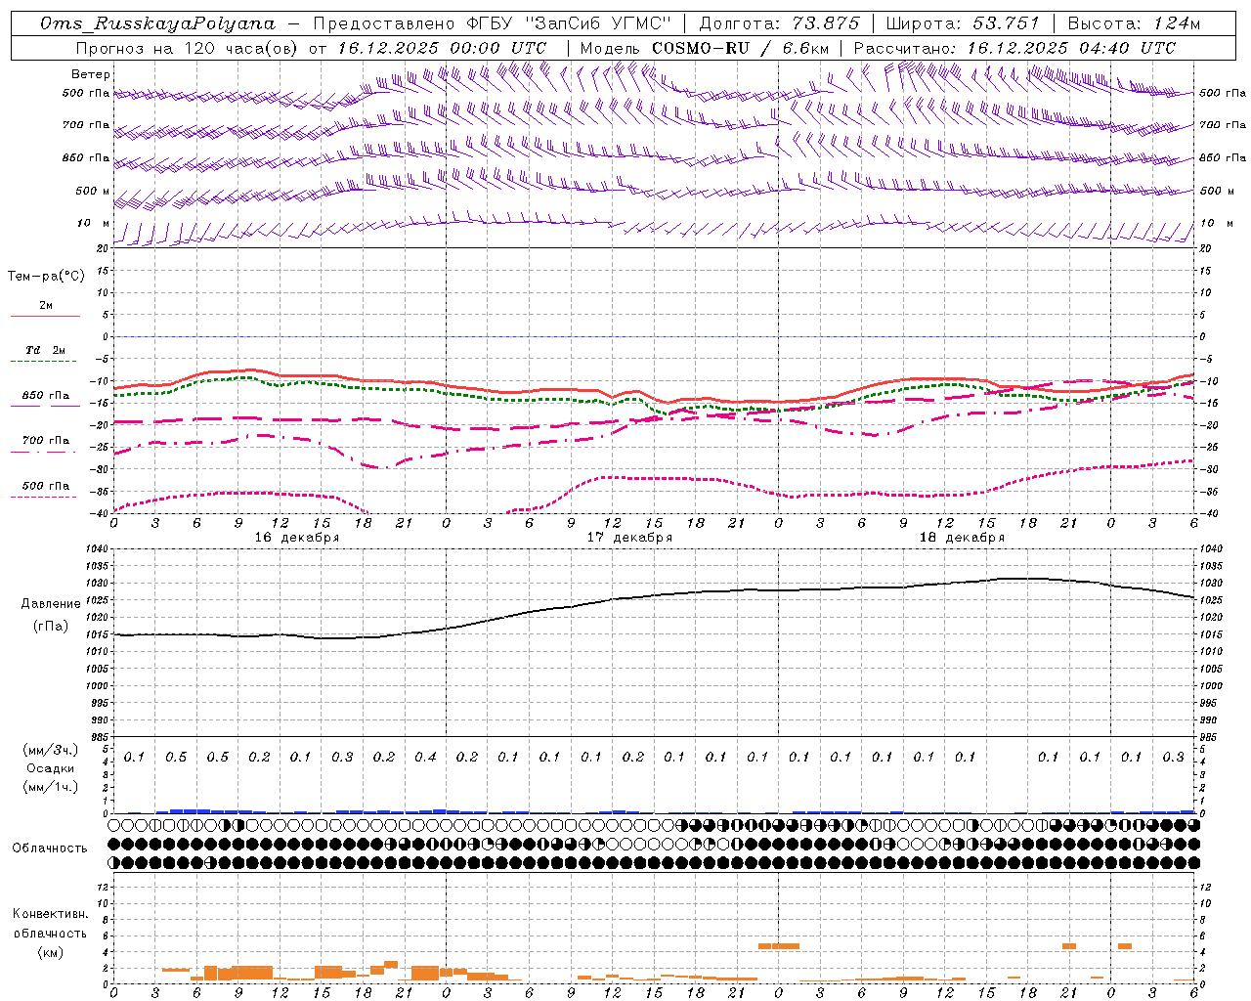
Task: Click the left "500 м" wind level label
Action: click(x=93, y=191)
